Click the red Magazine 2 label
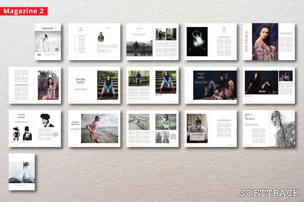Screen dimensions: 304x202 (24, 11)
